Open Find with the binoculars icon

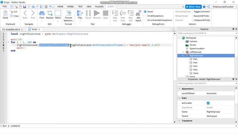click(42, 13)
